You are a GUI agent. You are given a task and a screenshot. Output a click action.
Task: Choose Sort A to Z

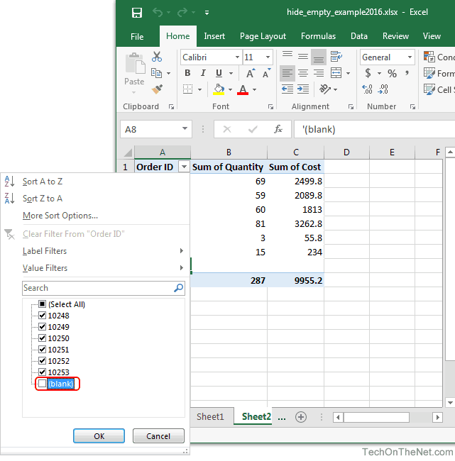(43, 182)
